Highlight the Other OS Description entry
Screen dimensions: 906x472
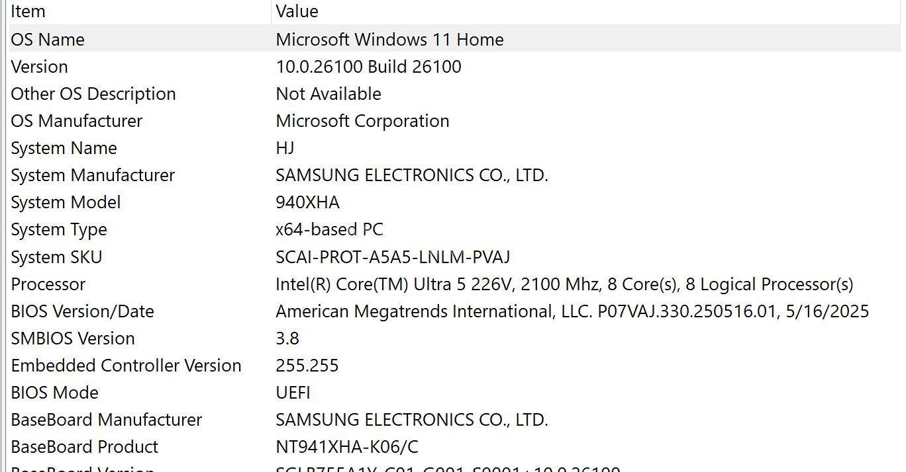click(x=93, y=94)
